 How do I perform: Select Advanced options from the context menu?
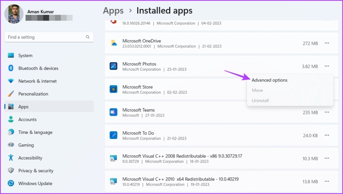pyautogui.click(x=269, y=80)
